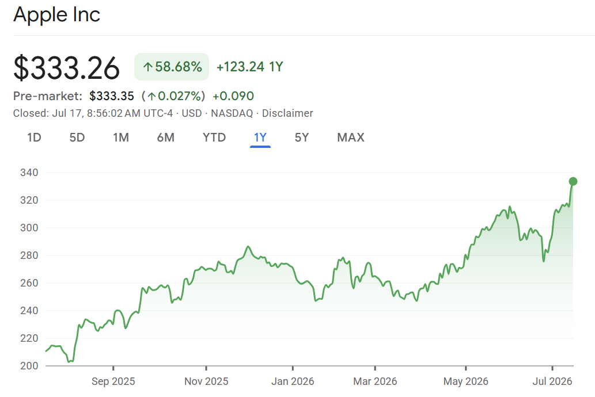Click the 280 y-axis label

click(29, 255)
